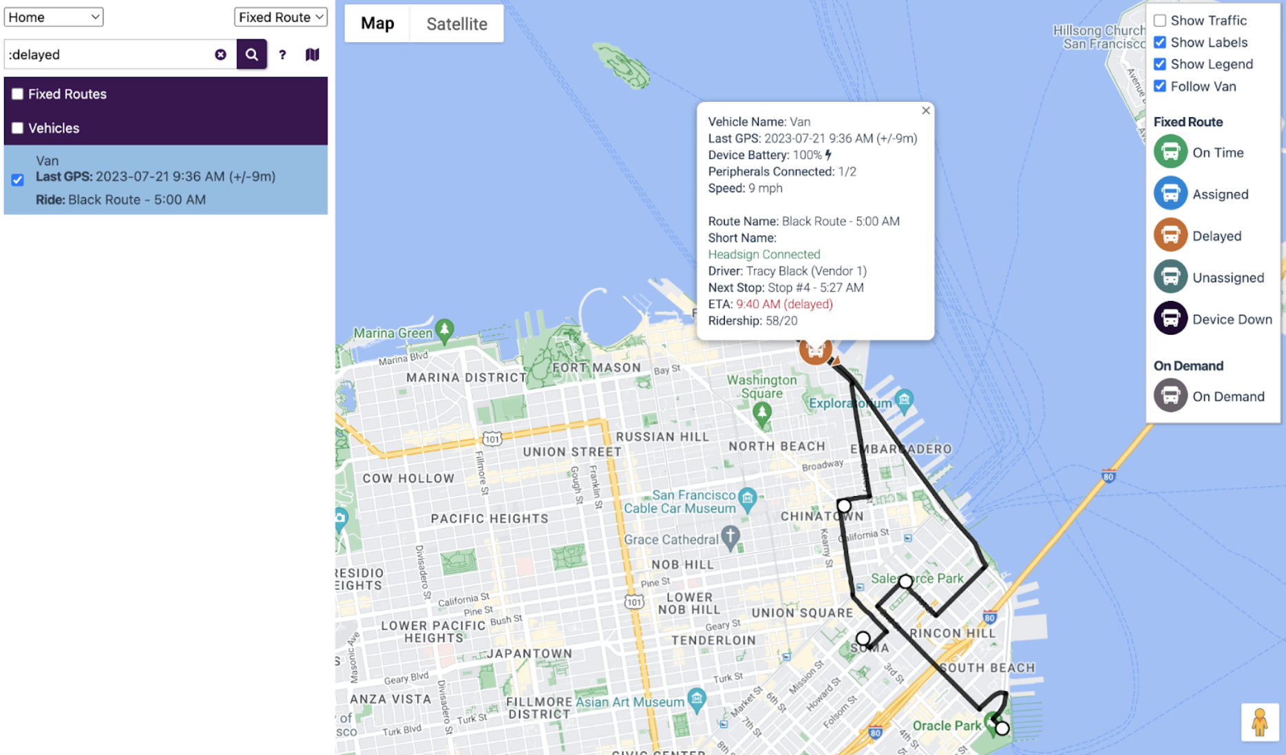Open the Fixed Route dropdown

pyautogui.click(x=280, y=17)
